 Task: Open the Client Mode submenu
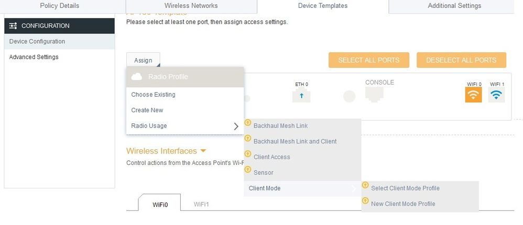302,188
